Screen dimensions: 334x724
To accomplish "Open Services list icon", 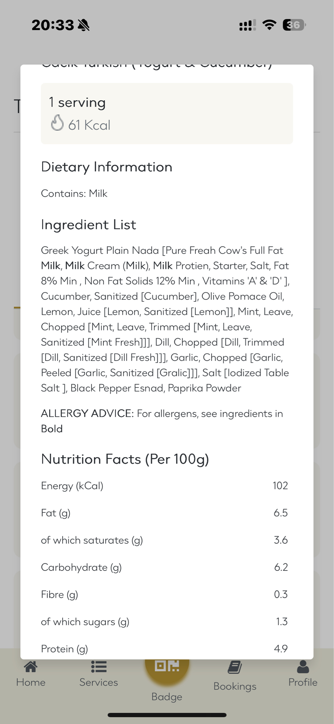I will [x=99, y=667].
